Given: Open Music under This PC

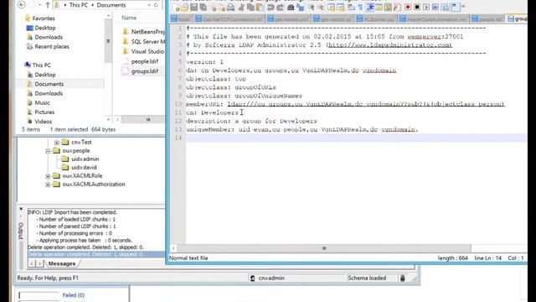Looking at the screenshot, I should tap(42, 102).
